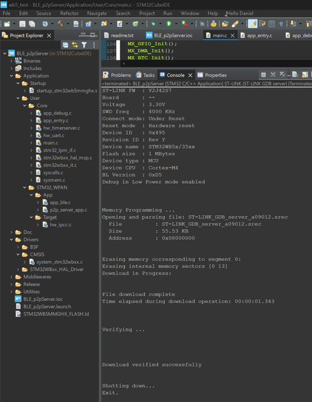Toggle the highlighted marker pen toolbar button
This screenshot has height=402, width=312.
click(253, 24)
